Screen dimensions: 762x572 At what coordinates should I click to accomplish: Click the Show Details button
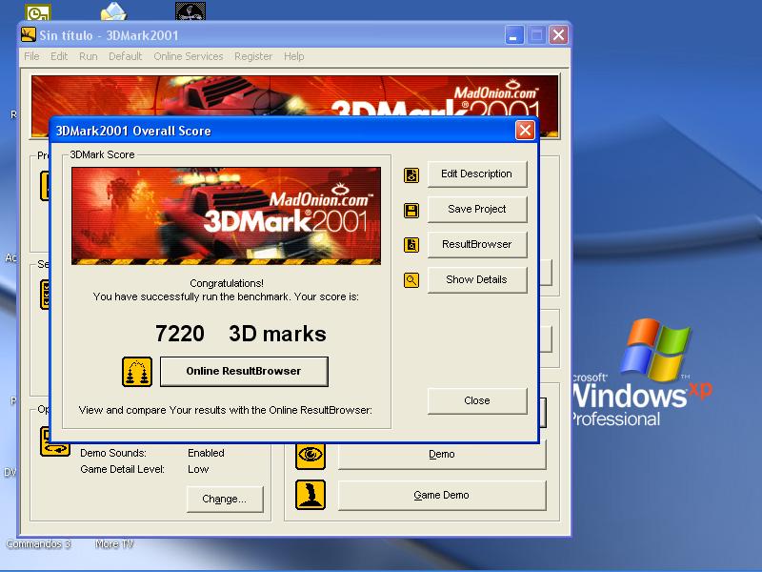477,279
